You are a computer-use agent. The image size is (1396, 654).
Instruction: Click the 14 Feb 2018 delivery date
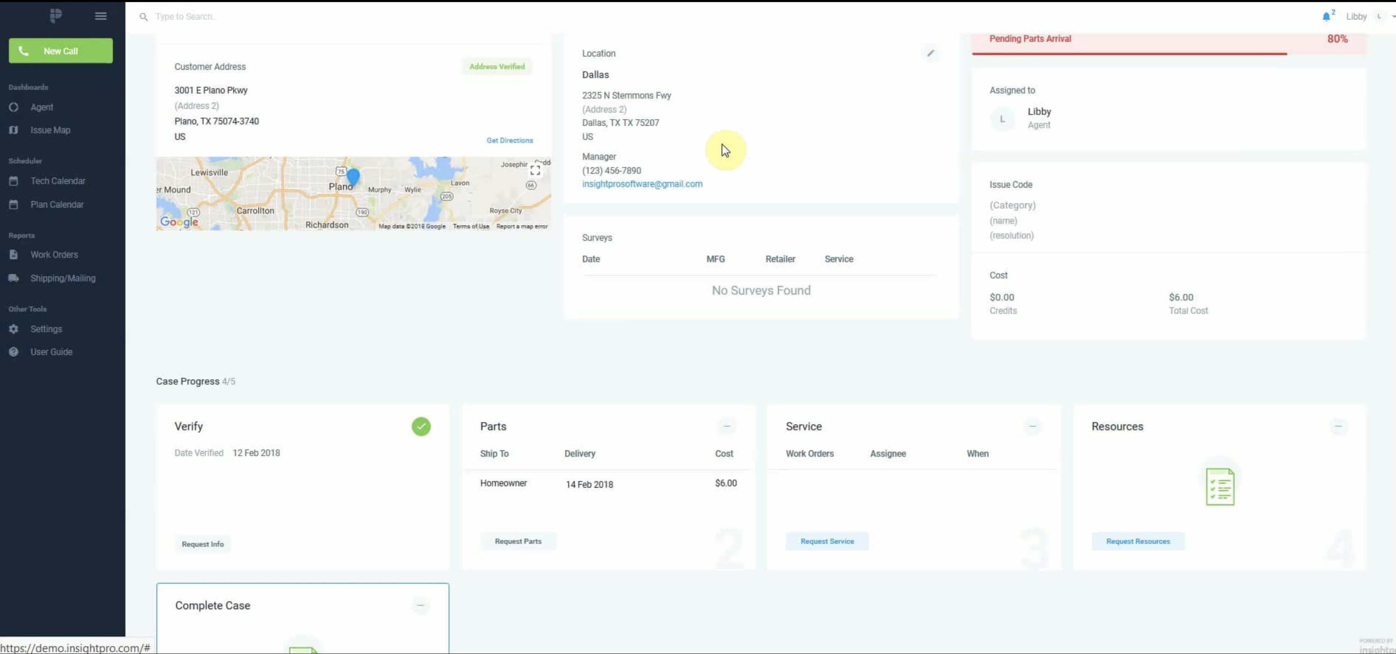click(x=589, y=485)
